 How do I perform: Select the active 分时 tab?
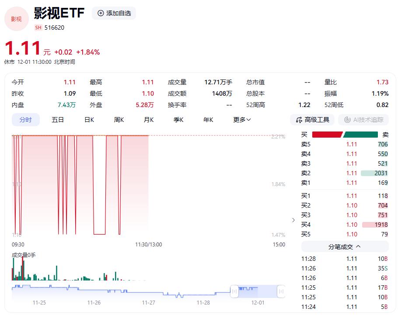pyautogui.click(x=25, y=120)
